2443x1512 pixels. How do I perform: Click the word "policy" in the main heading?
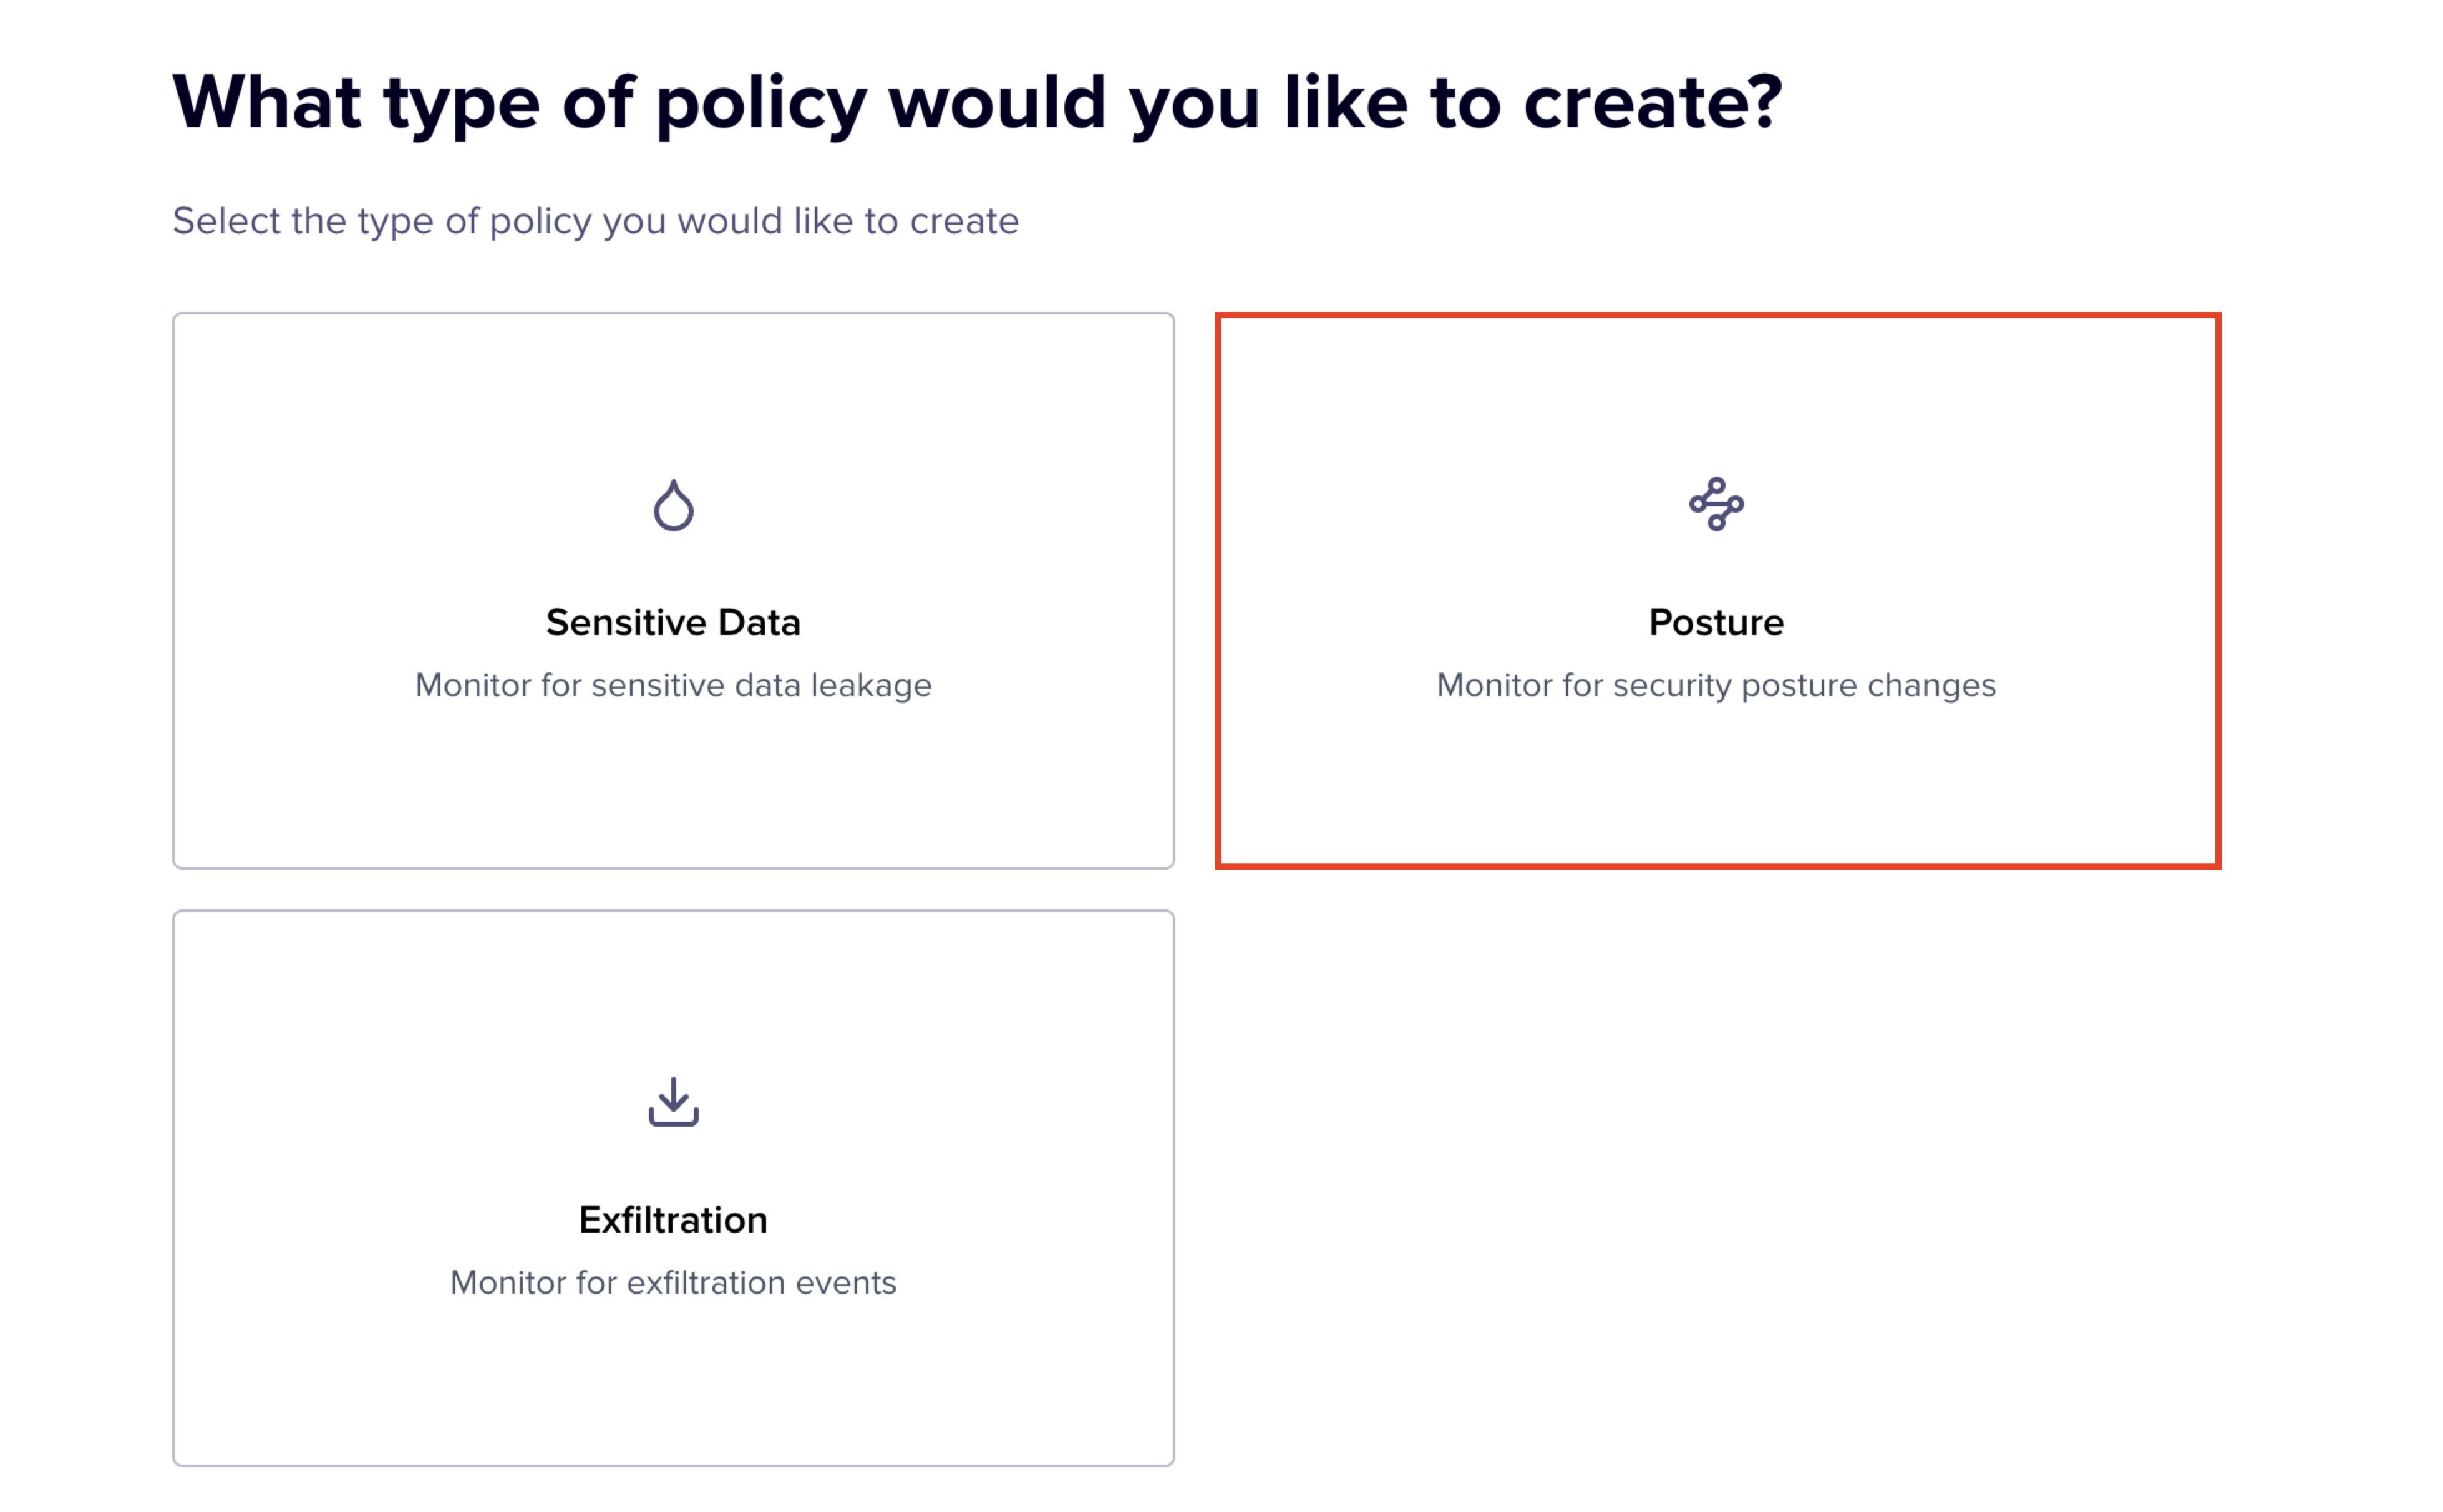[761, 104]
